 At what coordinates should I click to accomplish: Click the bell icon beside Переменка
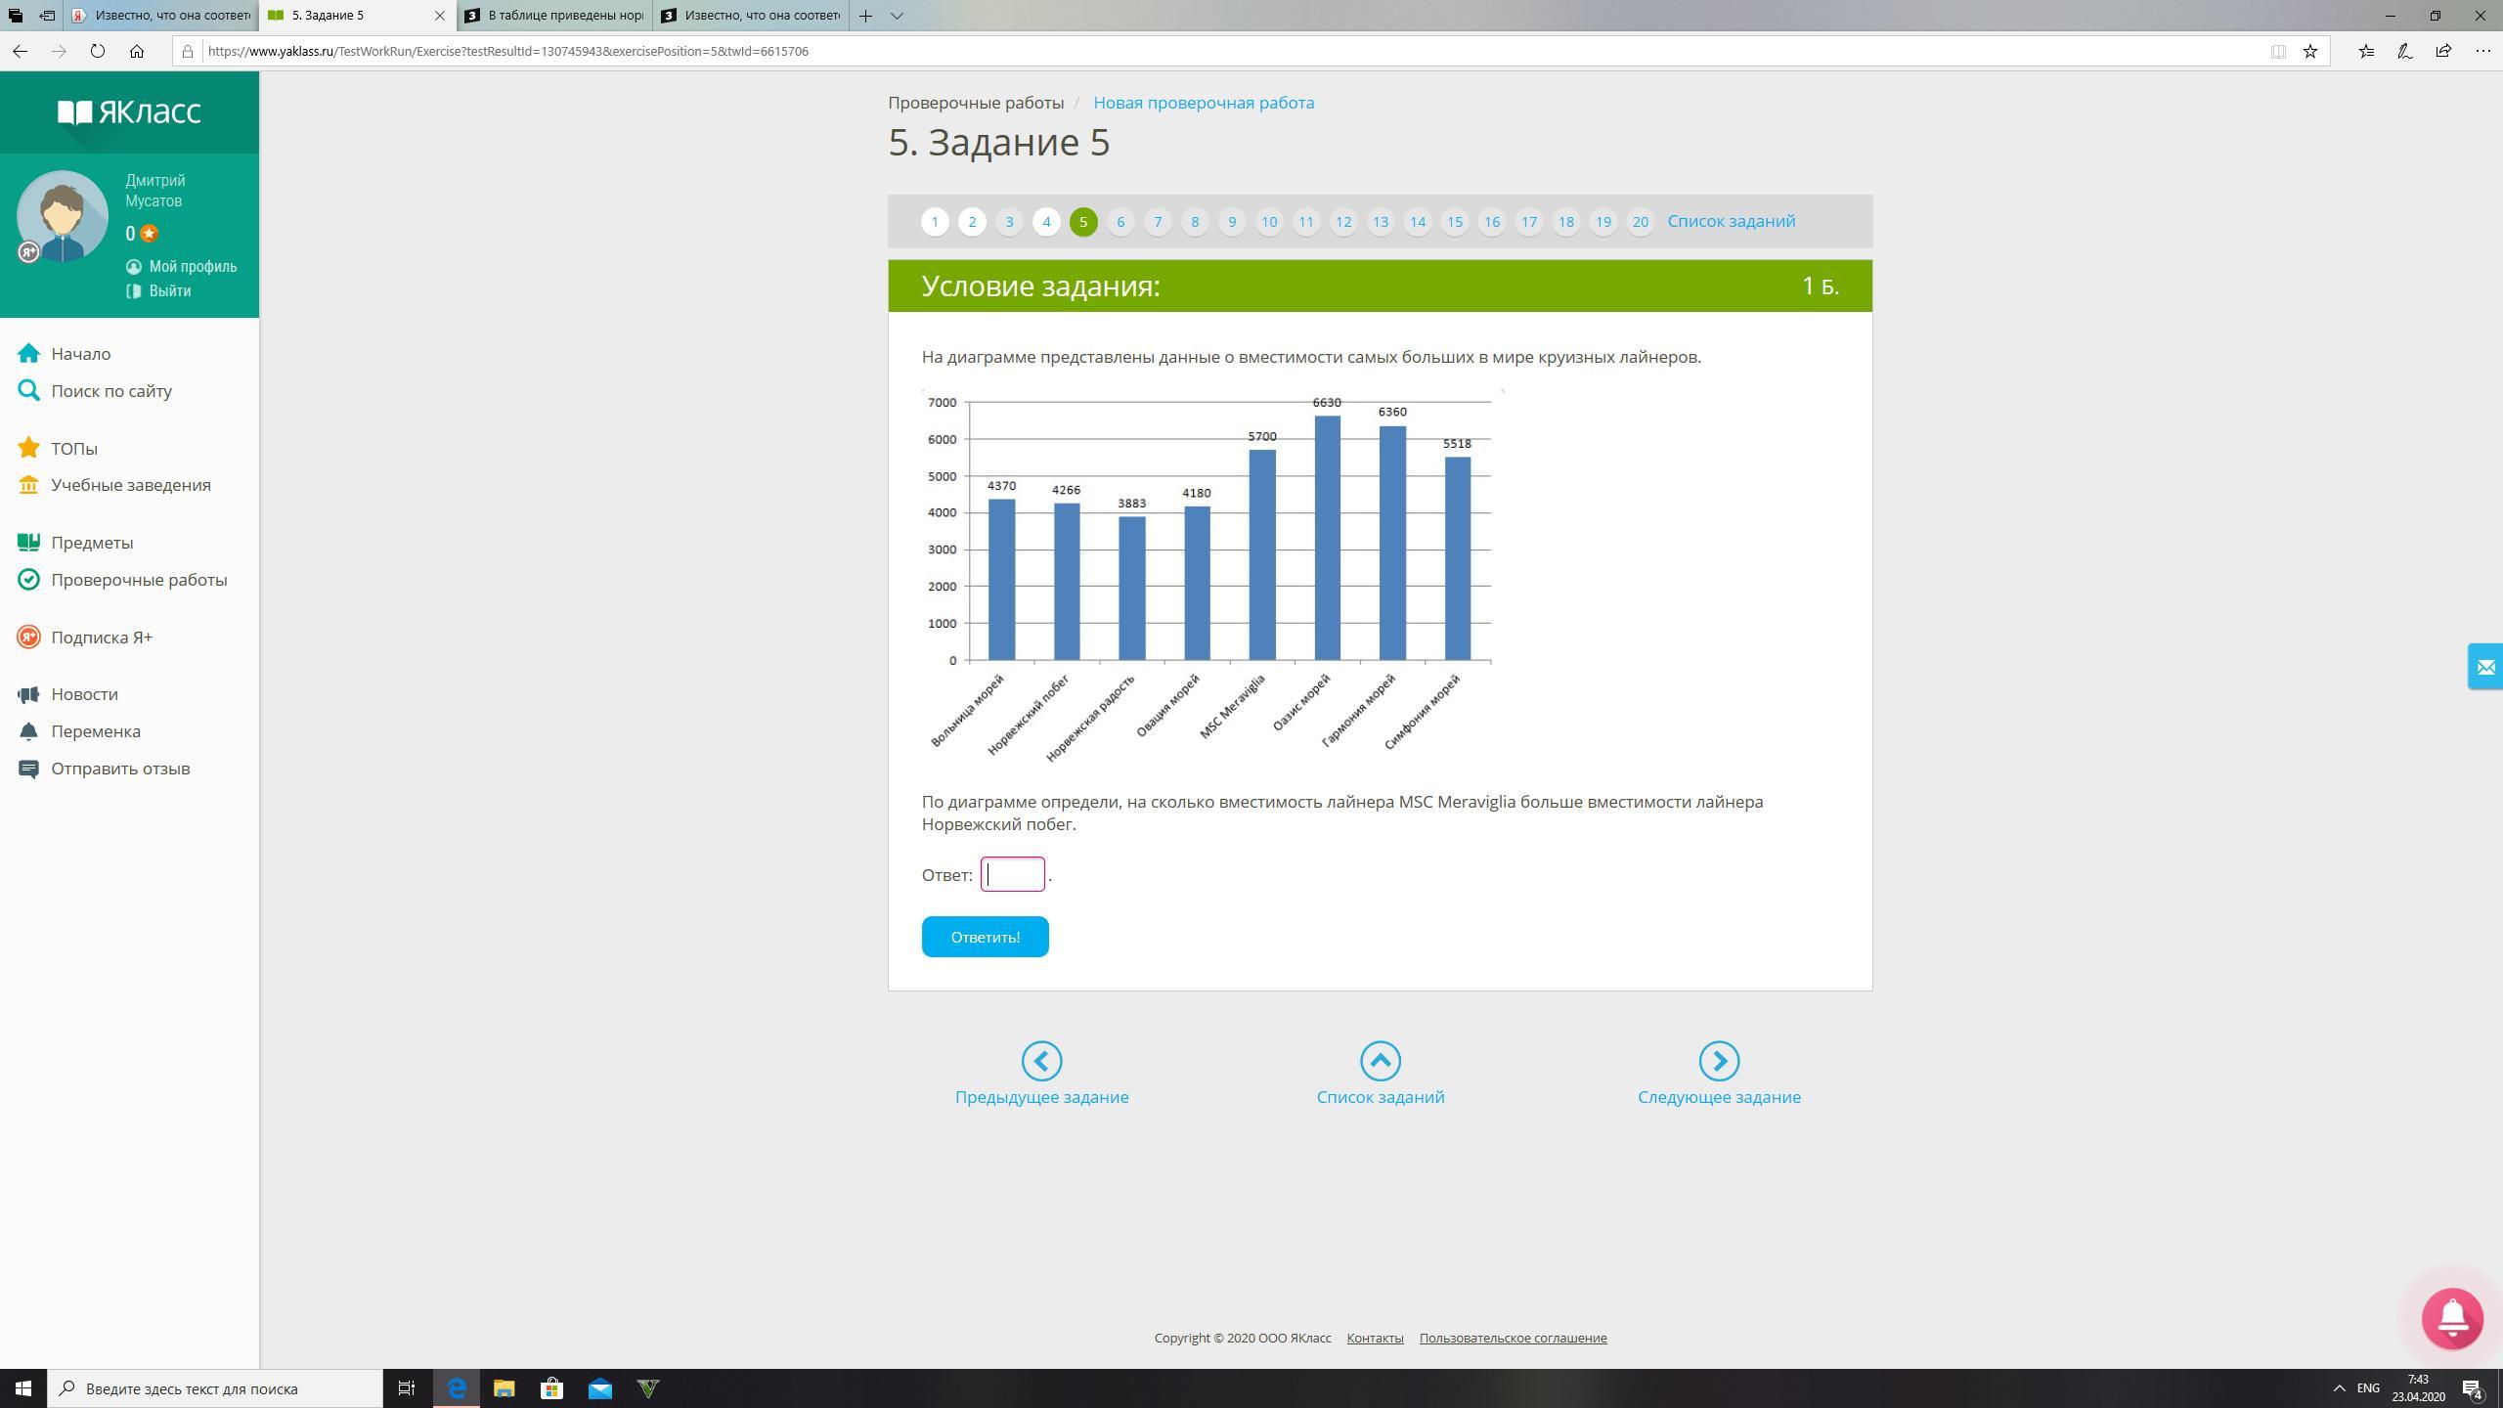point(29,731)
